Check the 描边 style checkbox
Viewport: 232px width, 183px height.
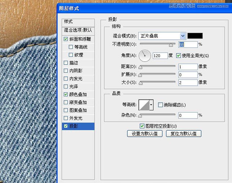pos(66,63)
